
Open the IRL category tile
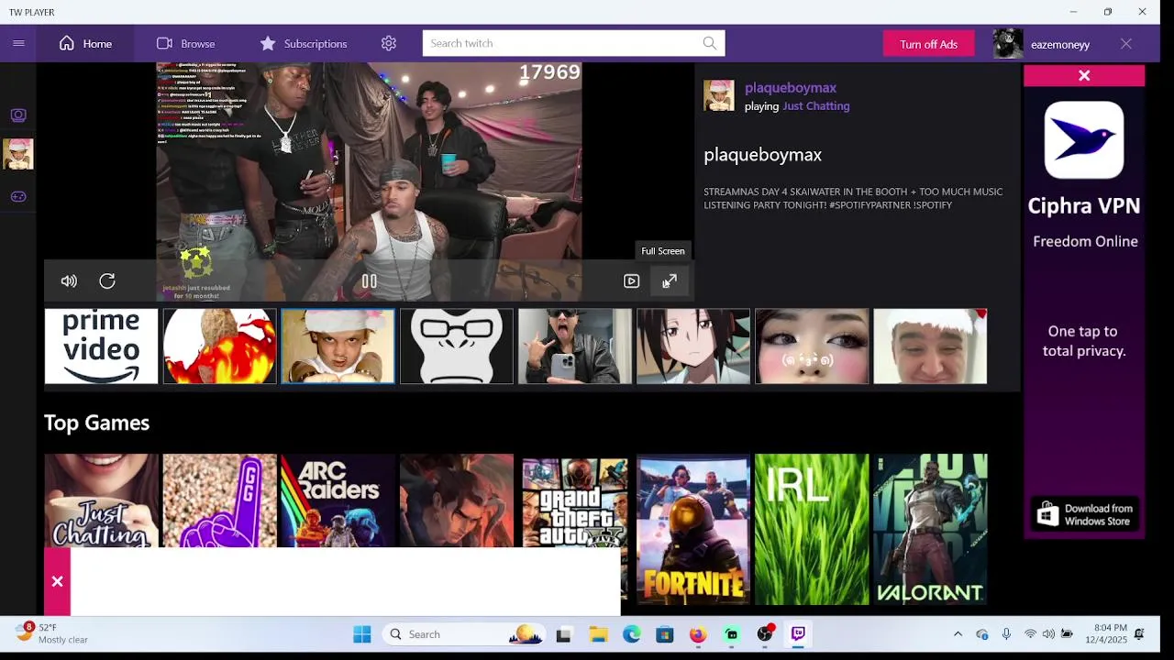(811, 529)
